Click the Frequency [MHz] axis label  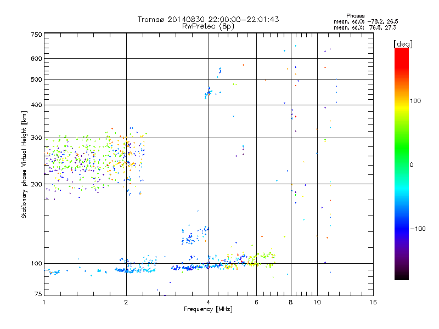[208, 309]
